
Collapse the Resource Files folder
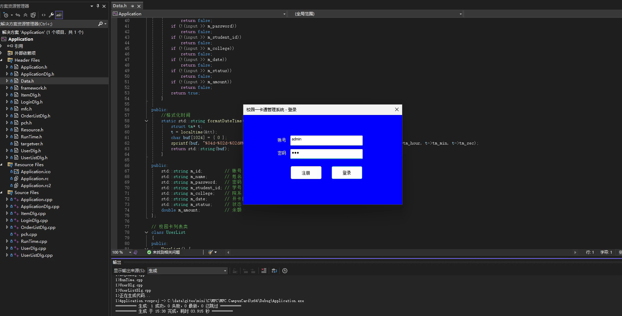point(1,164)
